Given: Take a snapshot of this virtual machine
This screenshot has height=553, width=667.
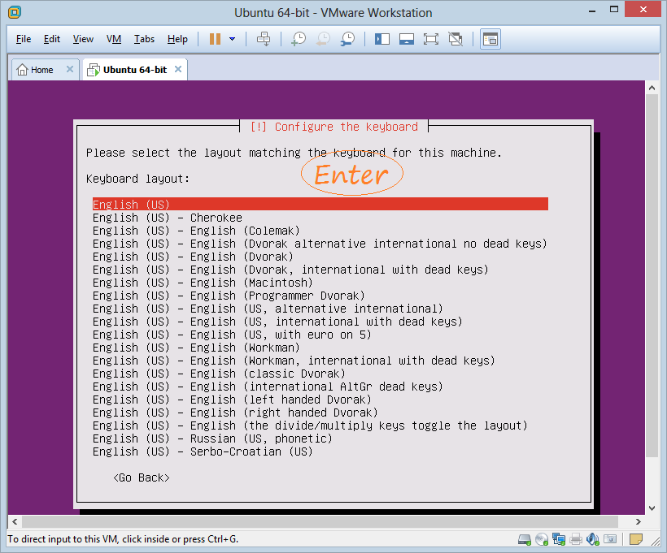Looking at the screenshot, I should (299, 39).
